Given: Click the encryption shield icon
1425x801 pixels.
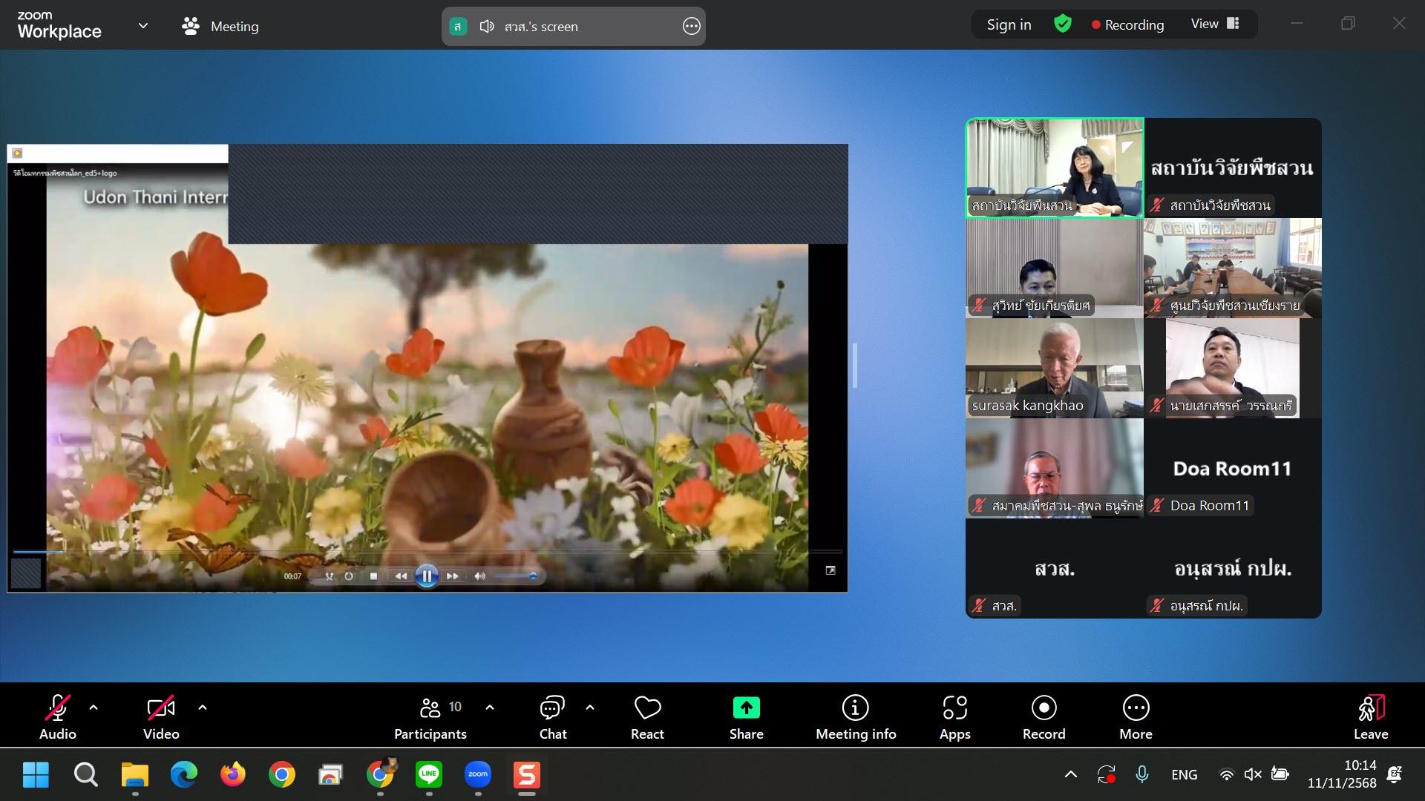Looking at the screenshot, I should tap(1063, 24).
